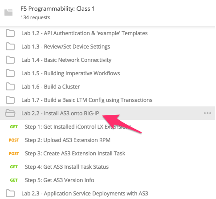
Task: Open Lab 1.2 - API Authentication folder label
Action: pyautogui.click(x=85, y=33)
